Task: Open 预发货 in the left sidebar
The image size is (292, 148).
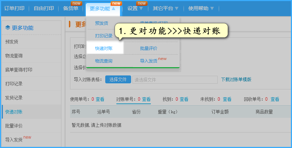Action: (31, 42)
